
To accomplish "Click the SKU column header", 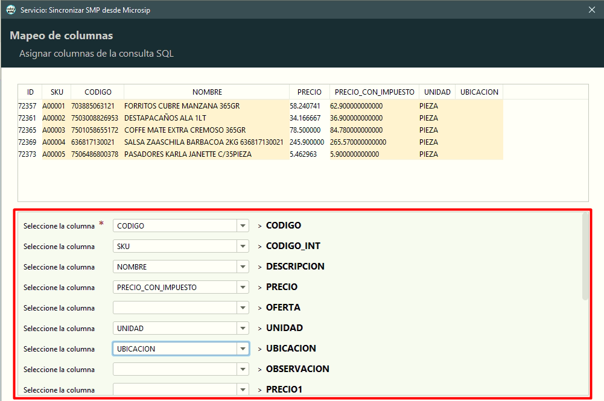I will (57, 92).
